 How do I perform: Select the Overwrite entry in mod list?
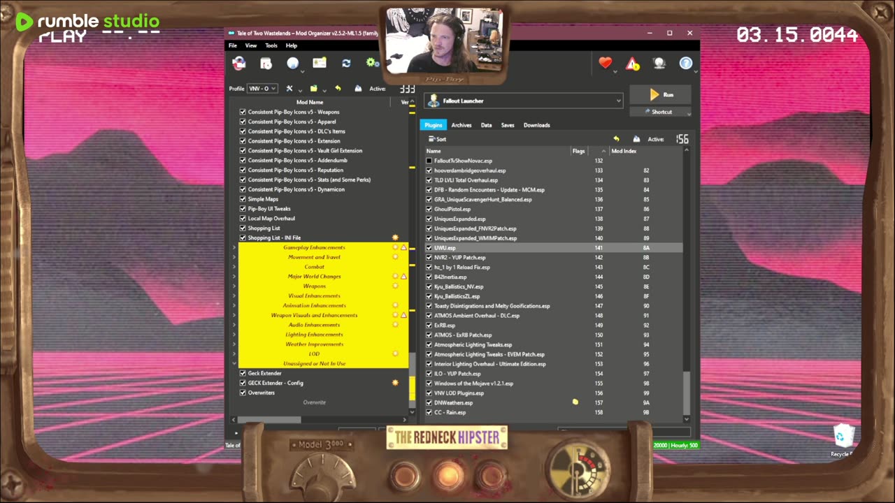click(x=314, y=402)
